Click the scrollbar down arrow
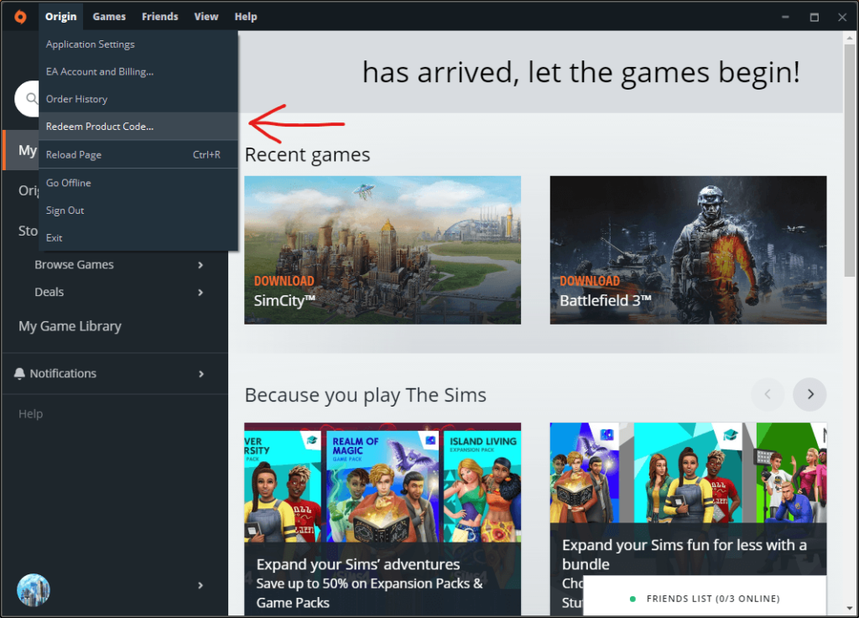Screen dimensions: 859x618 (849, 609)
